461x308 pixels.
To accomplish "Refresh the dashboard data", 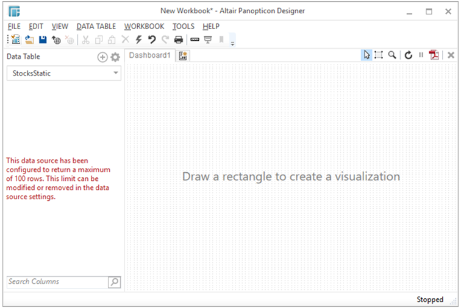I will [409, 55].
